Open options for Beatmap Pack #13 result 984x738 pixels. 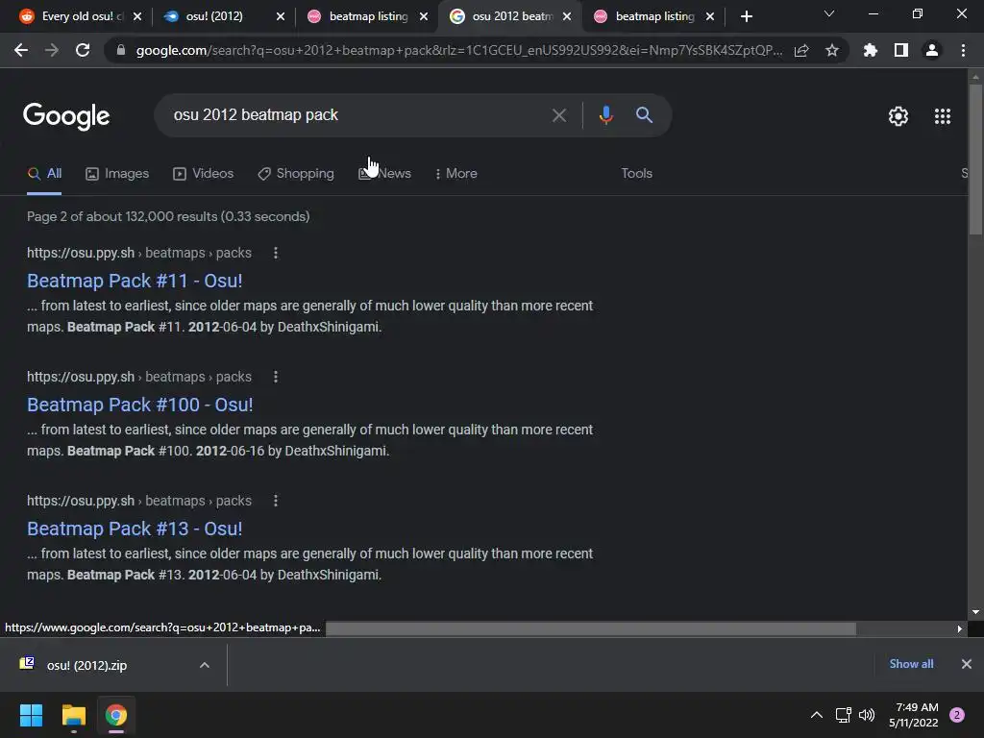(276, 501)
